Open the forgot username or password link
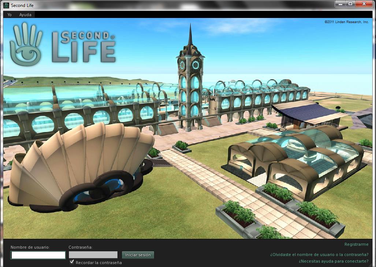Image resolution: width=376 pixels, height=267 pixels. pos(319,255)
